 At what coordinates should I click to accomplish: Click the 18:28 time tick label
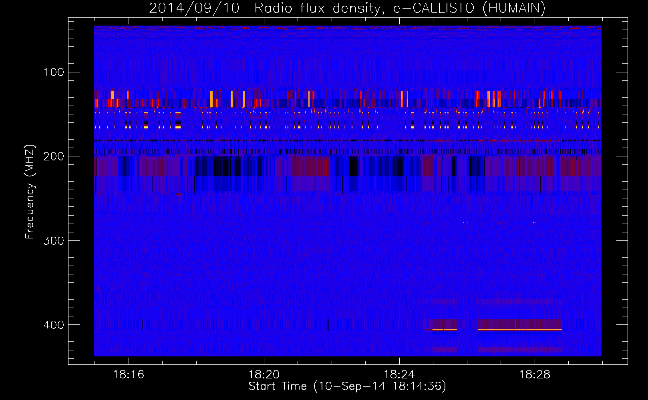[x=535, y=374]
